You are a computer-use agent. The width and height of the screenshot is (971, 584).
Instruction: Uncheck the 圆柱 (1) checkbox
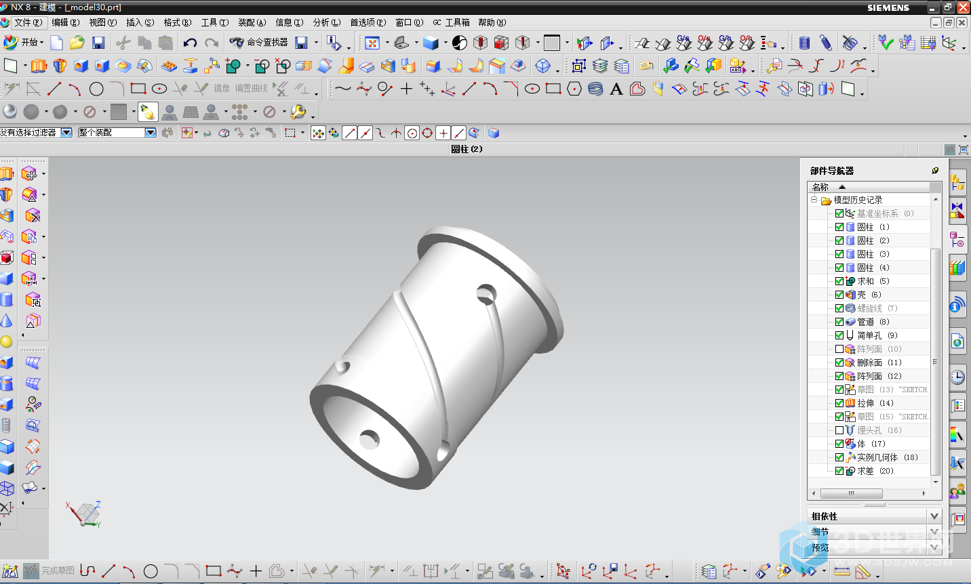click(839, 227)
